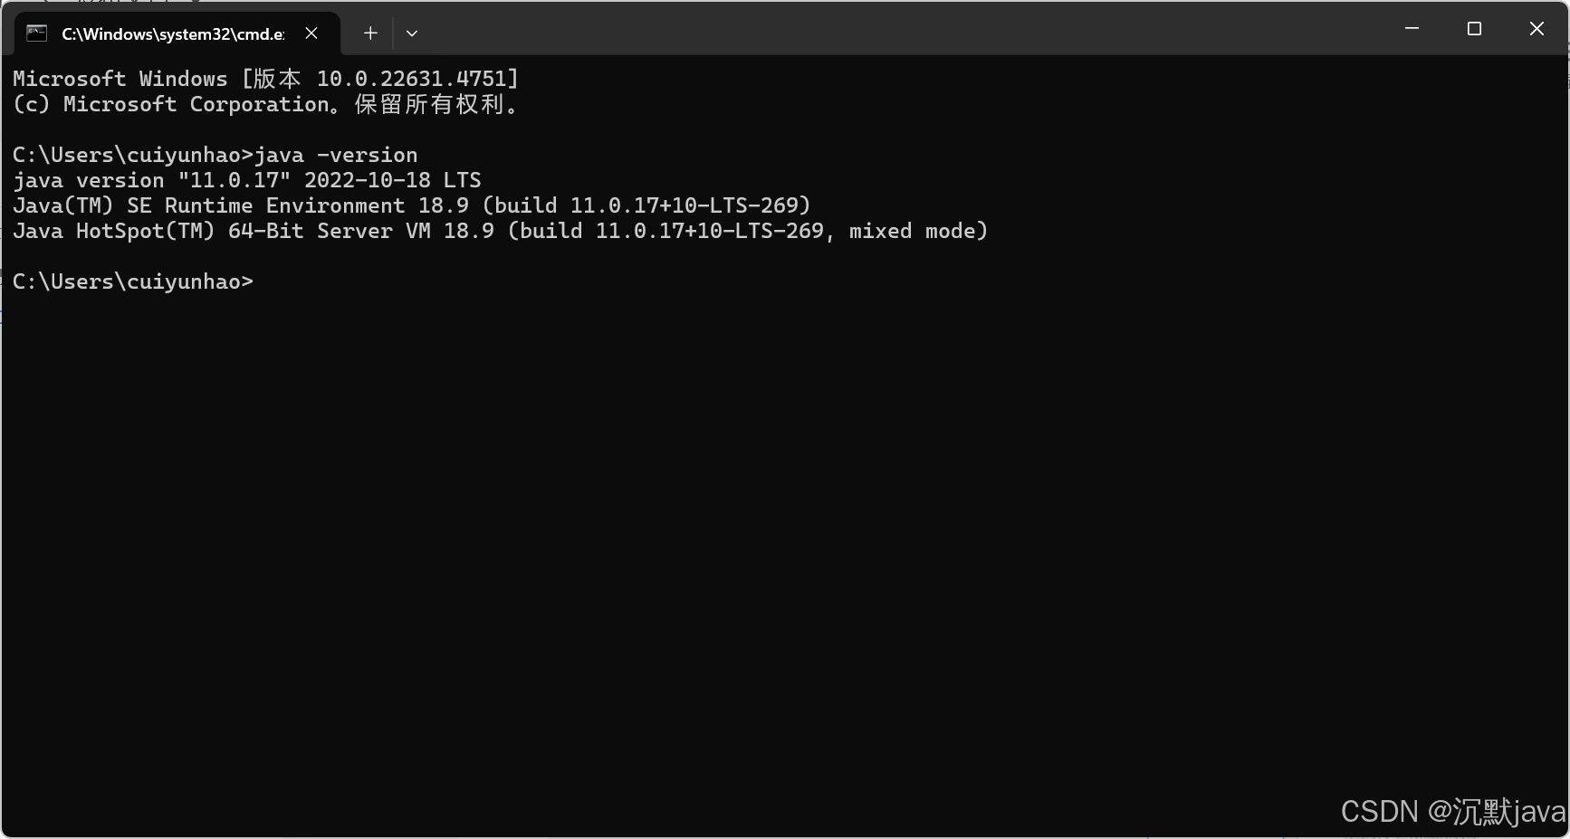Select the C:\Windows\system32\cmd.exe tab title
The height and width of the screenshot is (839, 1570).
pos(173,34)
